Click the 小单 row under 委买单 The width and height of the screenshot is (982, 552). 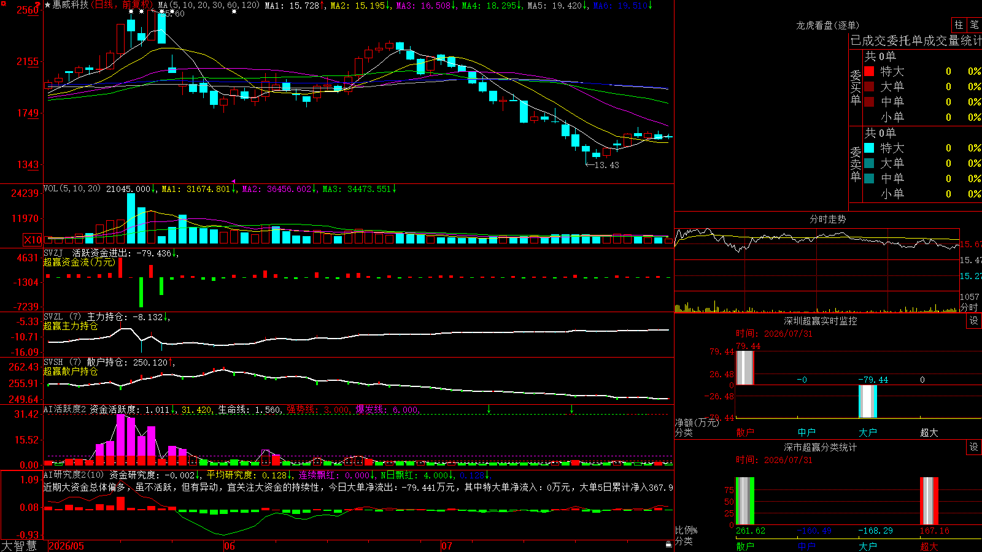pyautogui.click(x=922, y=117)
